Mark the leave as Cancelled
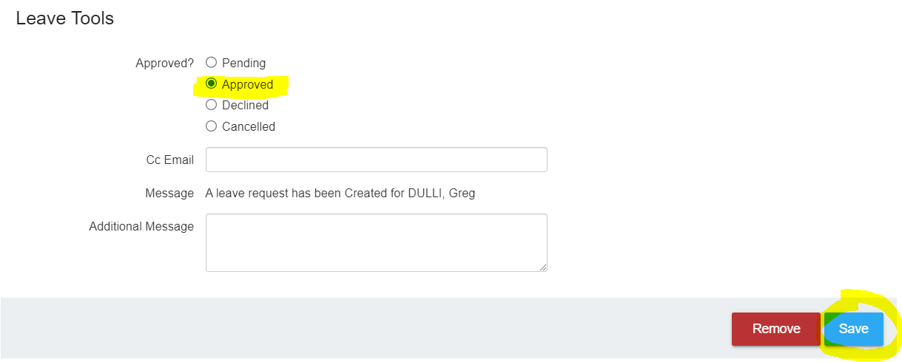The width and height of the screenshot is (902, 362). pyautogui.click(x=211, y=126)
